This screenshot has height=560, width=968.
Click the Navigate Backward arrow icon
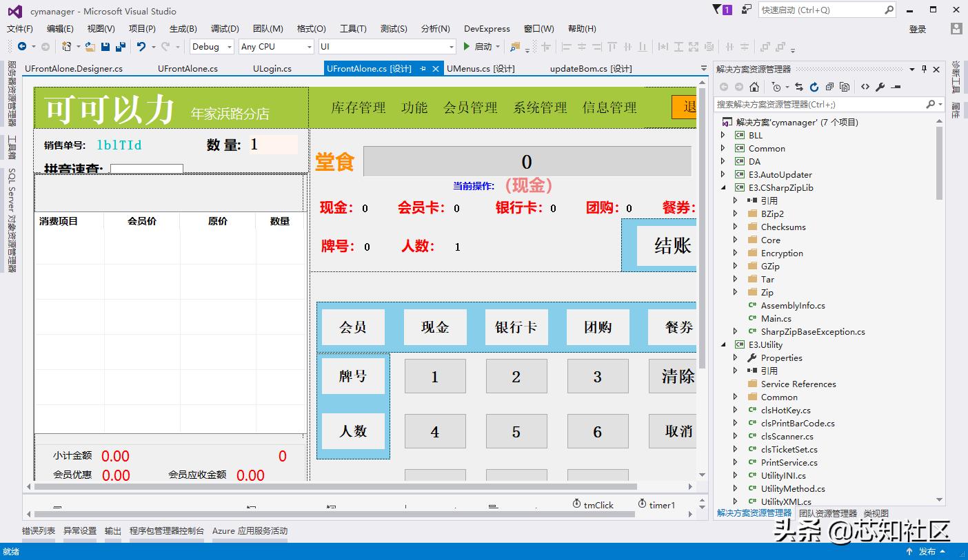pos(23,46)
